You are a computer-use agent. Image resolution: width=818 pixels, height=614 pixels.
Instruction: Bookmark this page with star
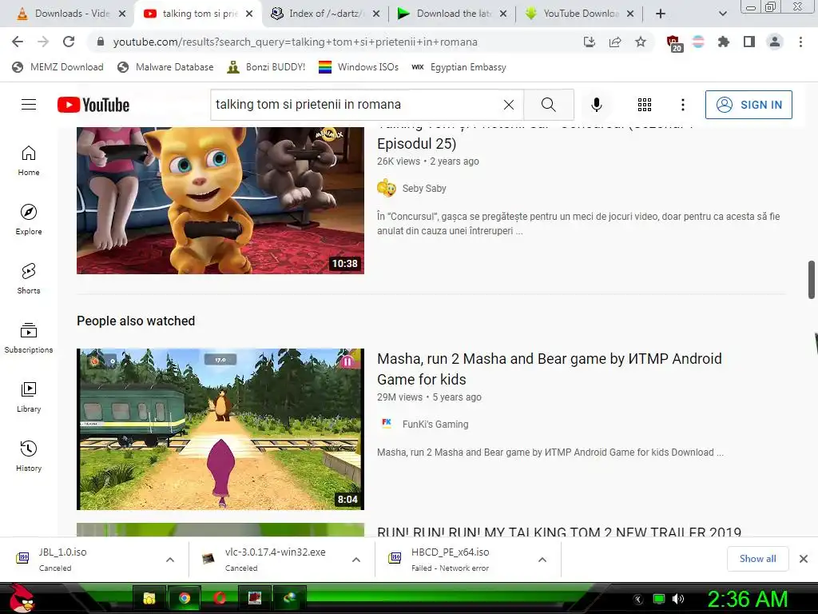[x=641, y=42]
